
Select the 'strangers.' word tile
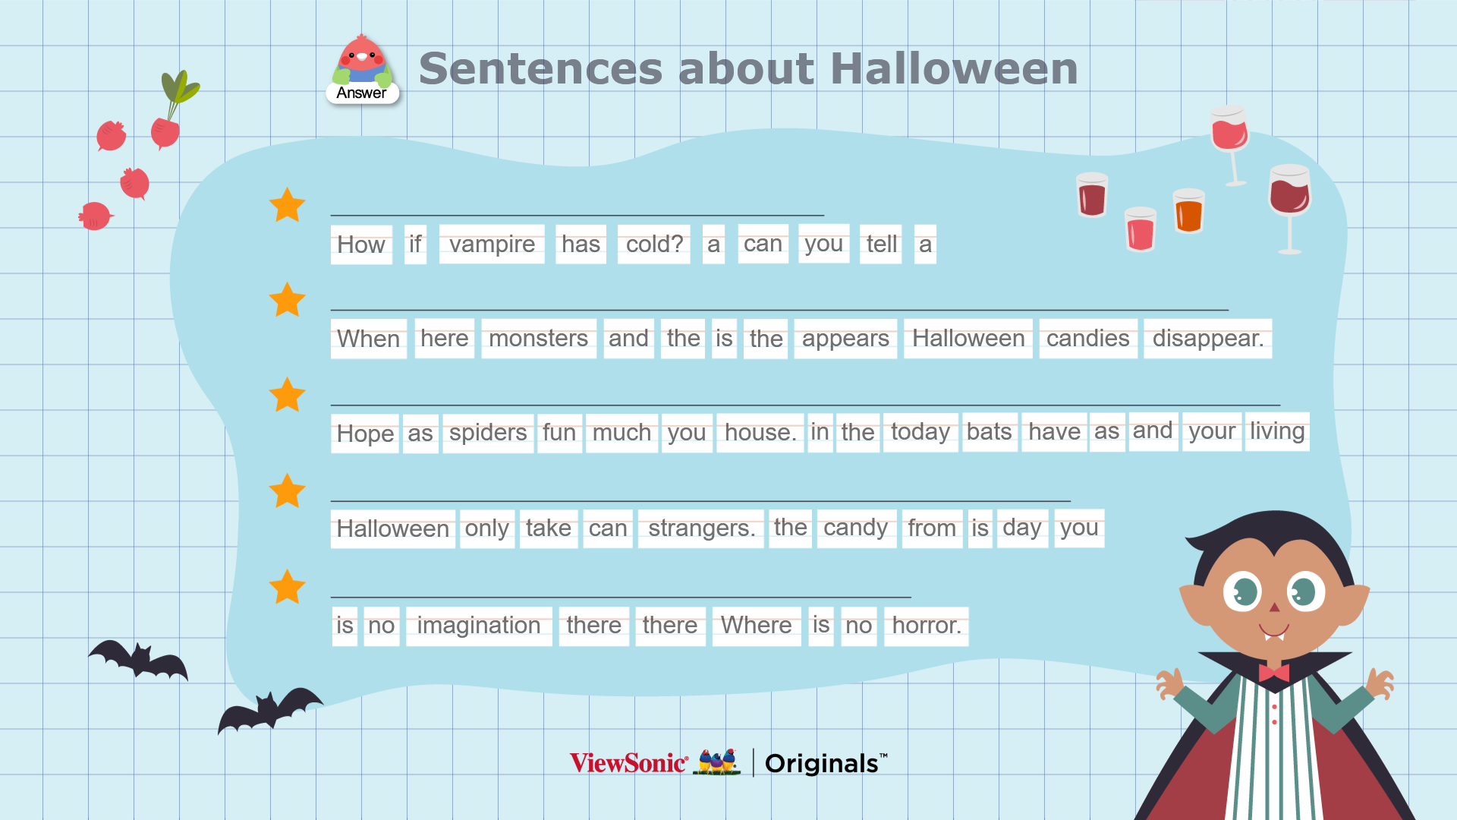click(701, 528)
